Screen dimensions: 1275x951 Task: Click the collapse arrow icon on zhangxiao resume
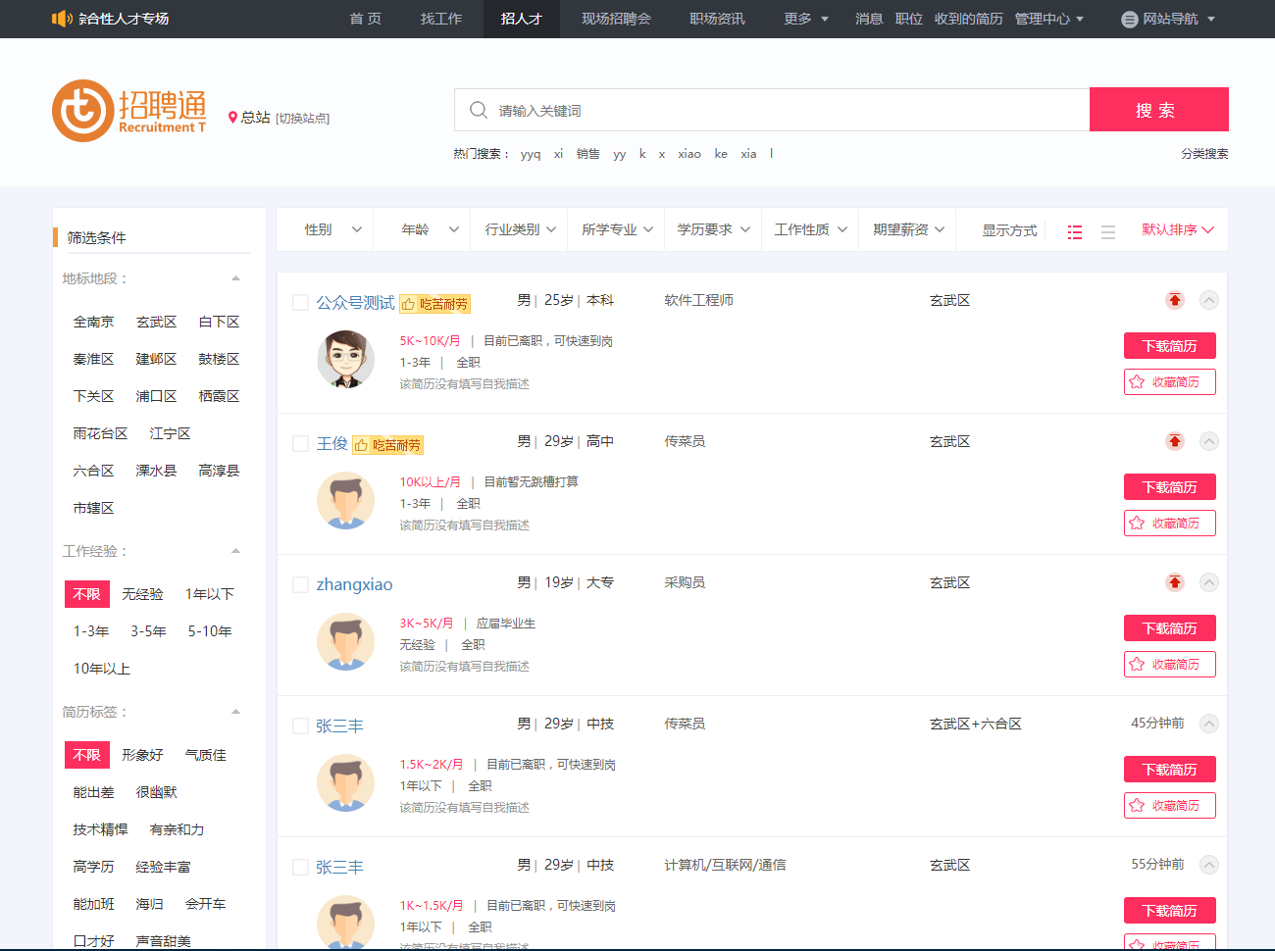[1209, 582]
